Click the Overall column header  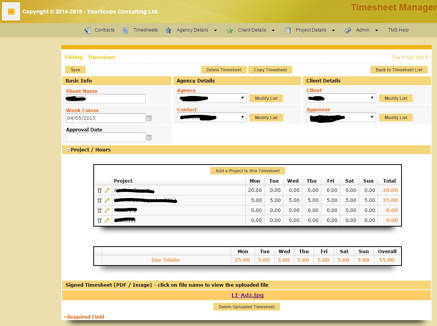click(x=387, y=251)
